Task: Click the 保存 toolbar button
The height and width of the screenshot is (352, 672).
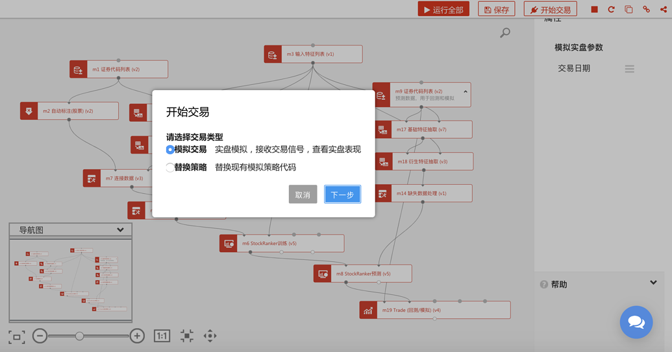Action: point(496,10)
